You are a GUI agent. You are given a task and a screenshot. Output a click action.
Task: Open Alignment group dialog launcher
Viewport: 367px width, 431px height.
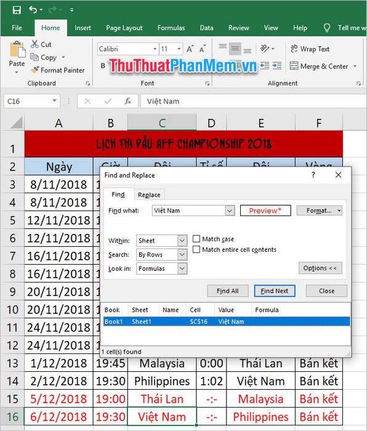point(359,84)
